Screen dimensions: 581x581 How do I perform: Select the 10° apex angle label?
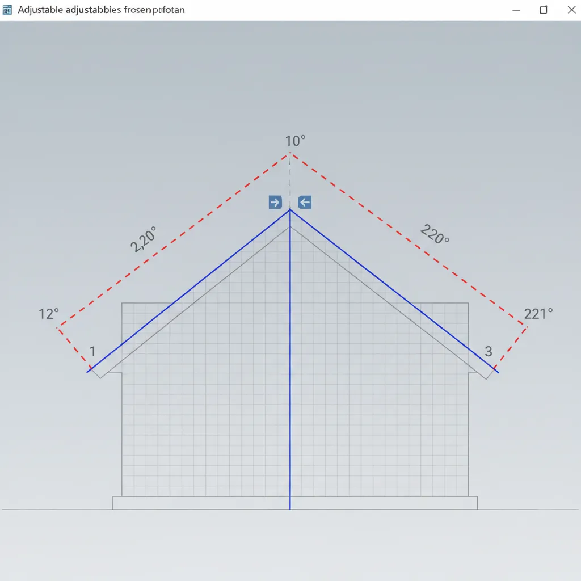[294, 140]
